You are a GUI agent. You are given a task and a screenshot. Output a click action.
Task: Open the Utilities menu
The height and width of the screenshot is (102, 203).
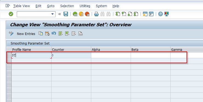pyautogui.click(x=85, y=6)
